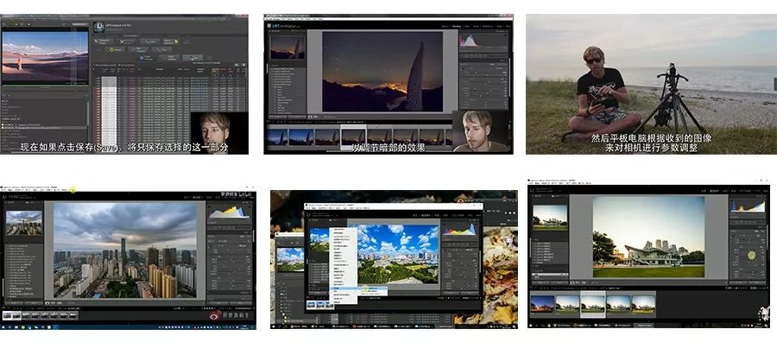
Task: Click the navigator preview of the starry sky photo
Action: pos(287,47)
